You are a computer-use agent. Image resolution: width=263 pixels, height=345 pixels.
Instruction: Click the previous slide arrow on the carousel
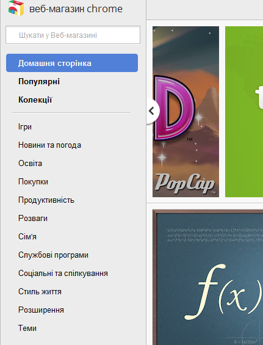click(x=153, y=111)
